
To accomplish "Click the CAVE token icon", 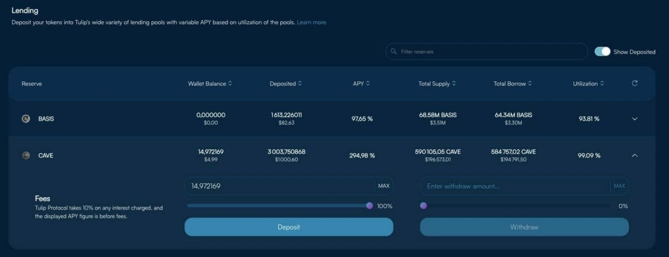I will coord(26,156).
